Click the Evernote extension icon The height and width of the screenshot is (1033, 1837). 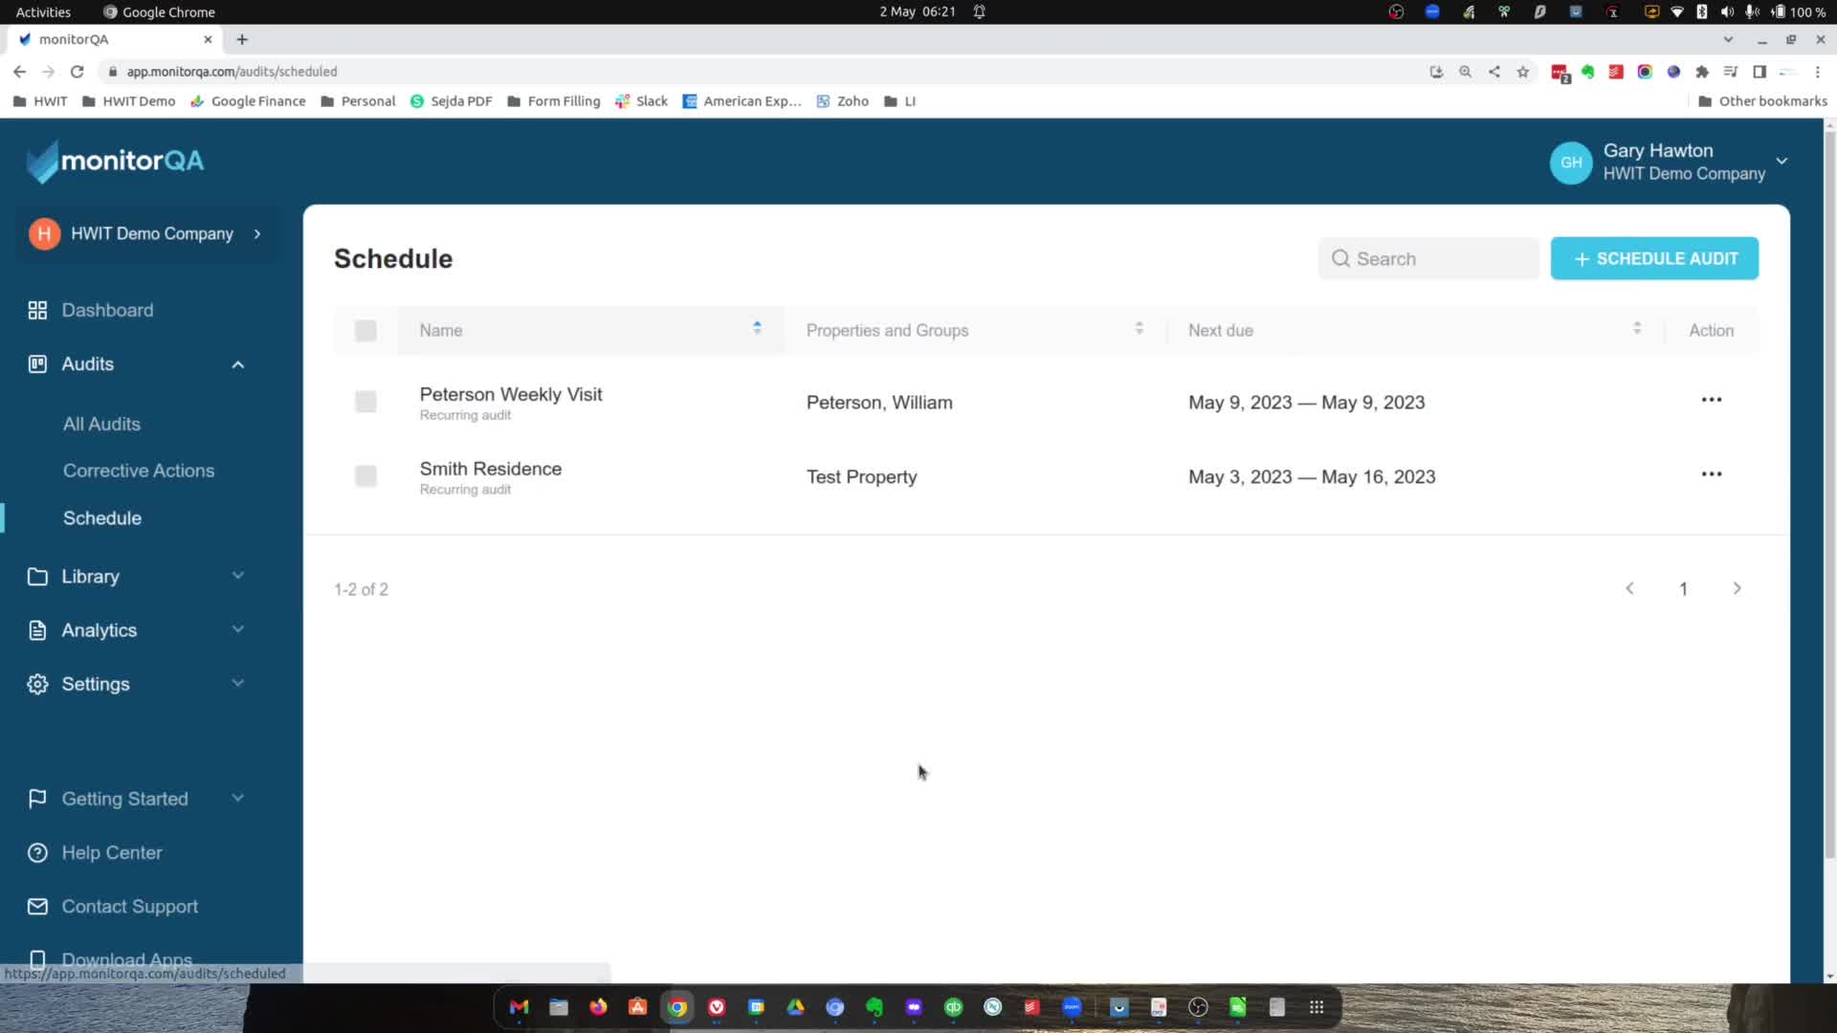coord(1587,72)
